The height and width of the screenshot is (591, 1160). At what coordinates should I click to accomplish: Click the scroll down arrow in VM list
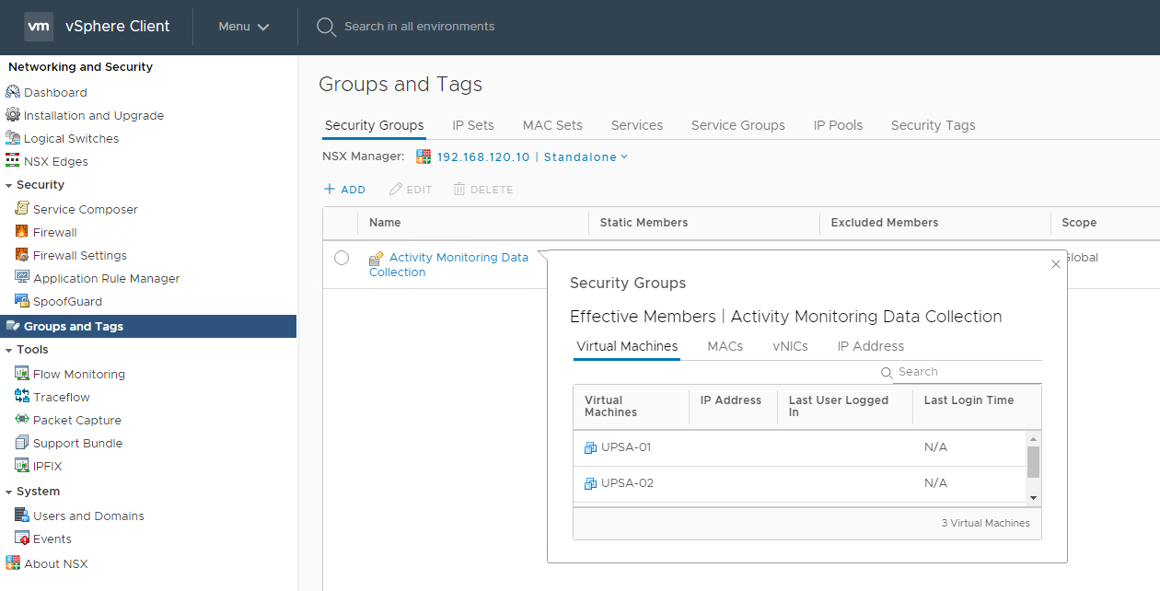click(1033, 497)
